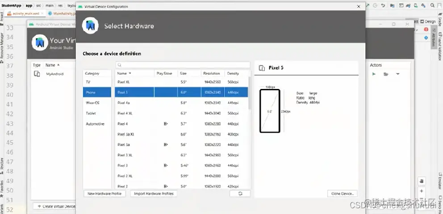This screenshot has width=443, height=214.
Task: Click the blue info indicator in layout editor
Action: pyautogui.click(x=426, y=38)
